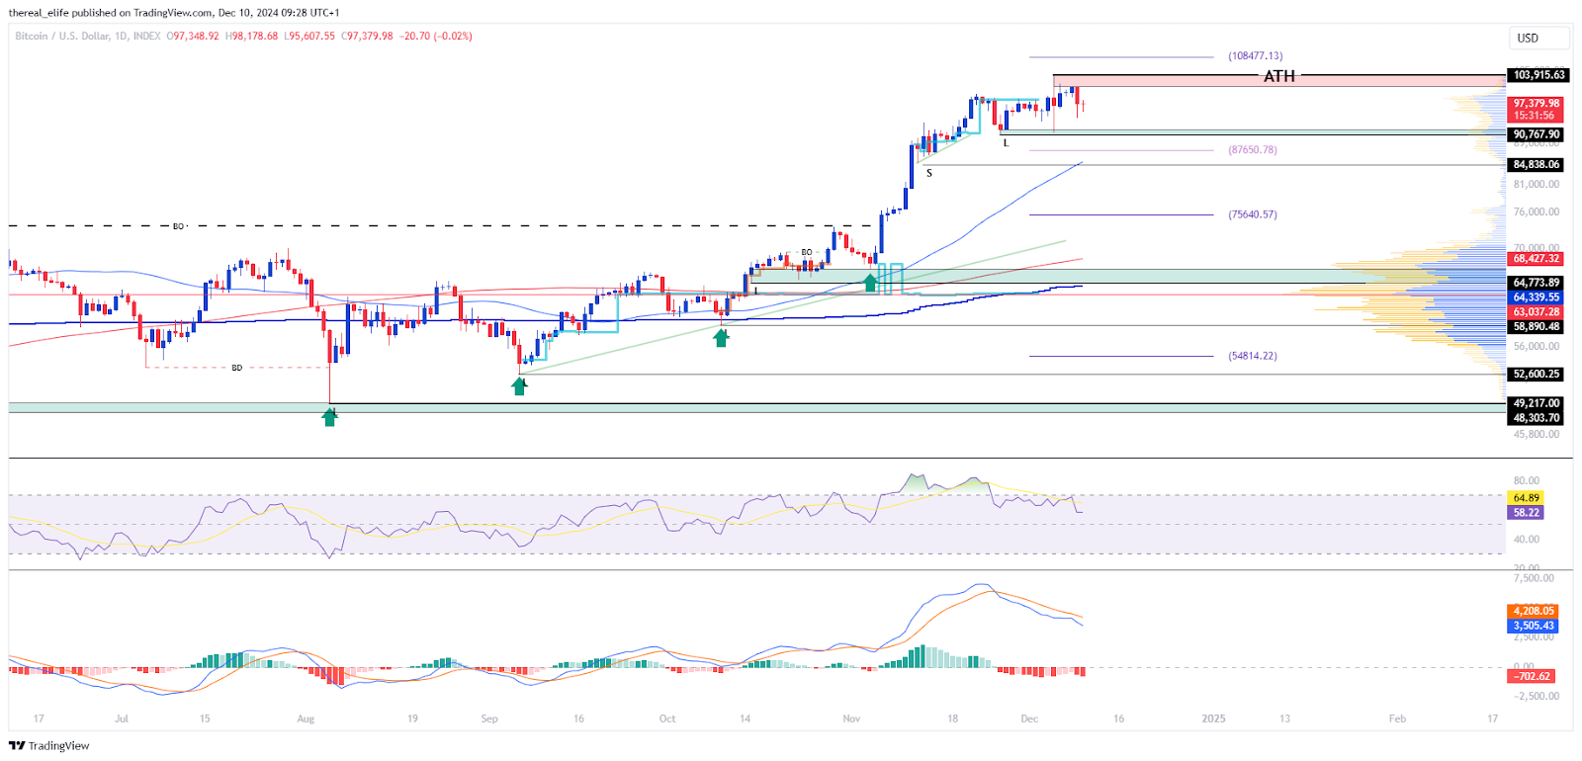
Task: Click the ATH label on the red zone
Action: click(1279, 76)
